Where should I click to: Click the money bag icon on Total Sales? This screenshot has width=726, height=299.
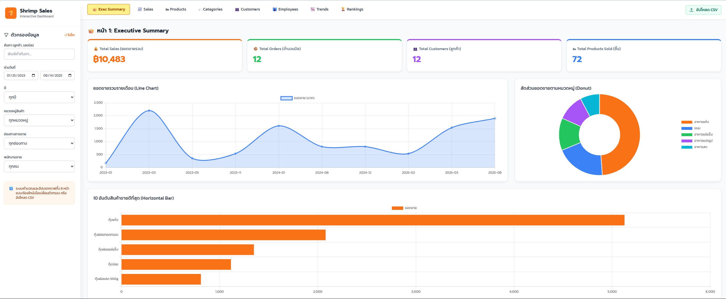[96, 49]
